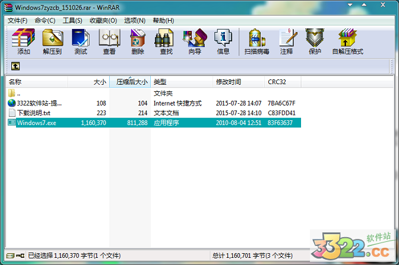
Task: Click the WinRAR title bar app icon
Action: [8, 7]
